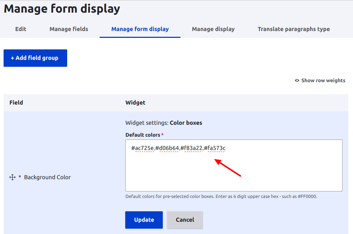Click the eye icon next to Show row weights

coord(297,80)
